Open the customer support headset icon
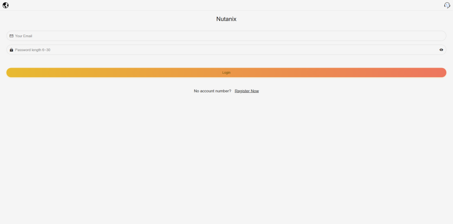This screenshot has height=224, width=453. click(447, 5)
